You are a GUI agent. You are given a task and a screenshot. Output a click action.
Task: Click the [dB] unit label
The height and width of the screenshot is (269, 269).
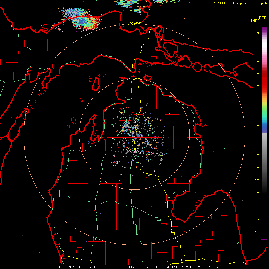(255, 21)
